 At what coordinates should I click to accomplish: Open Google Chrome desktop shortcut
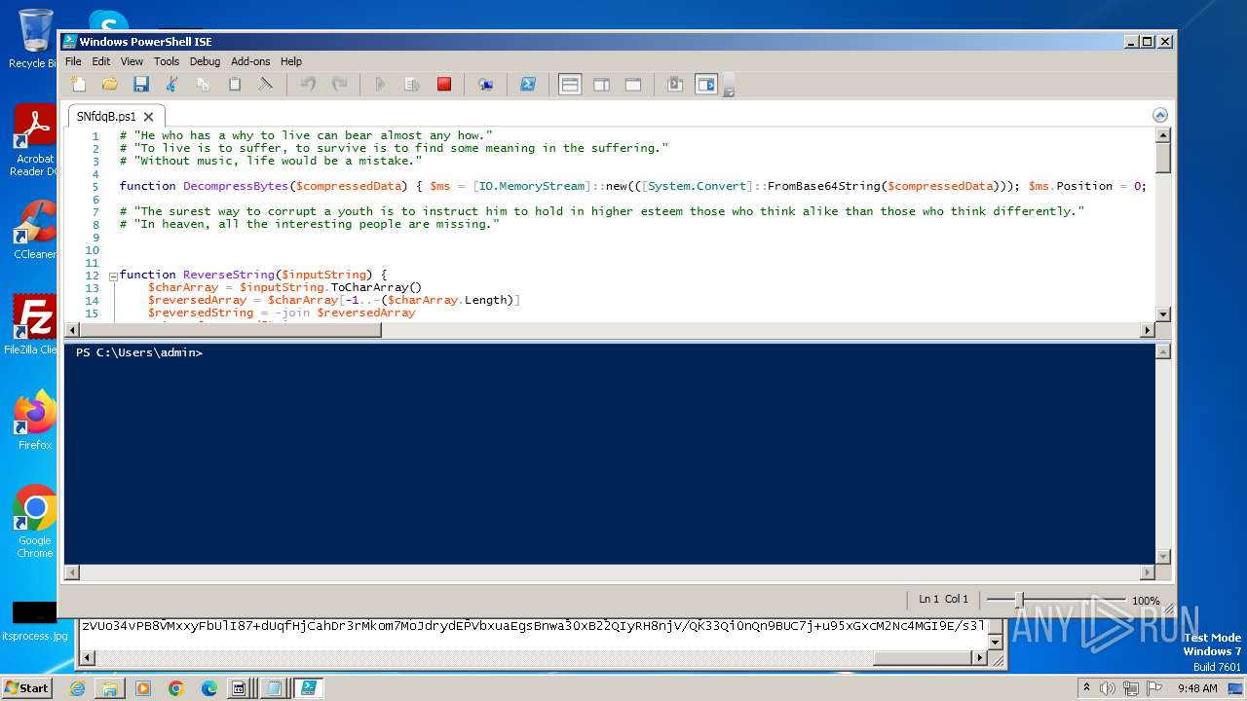(35, 522)
